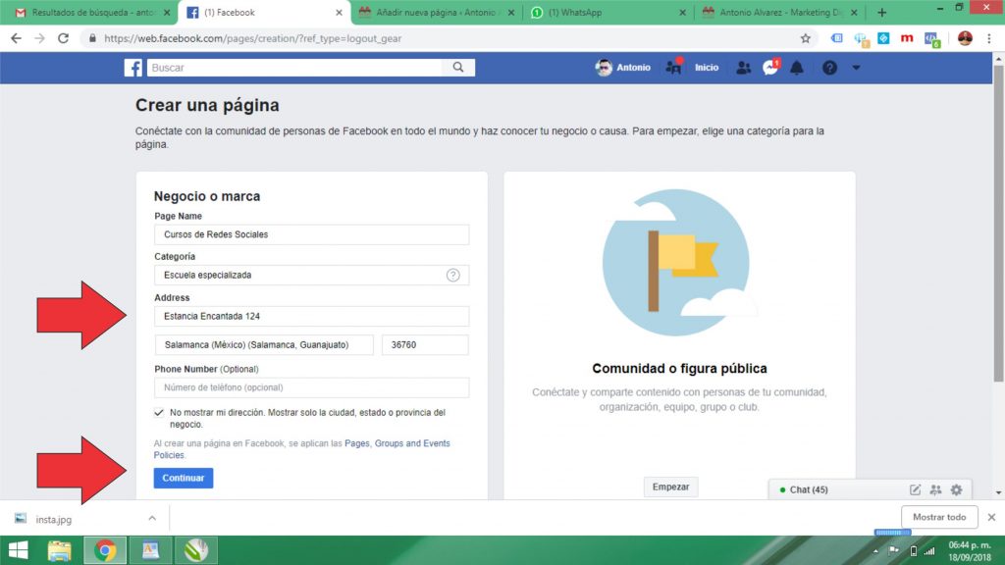Close the WhatsApp browser tab

(682, 12)
